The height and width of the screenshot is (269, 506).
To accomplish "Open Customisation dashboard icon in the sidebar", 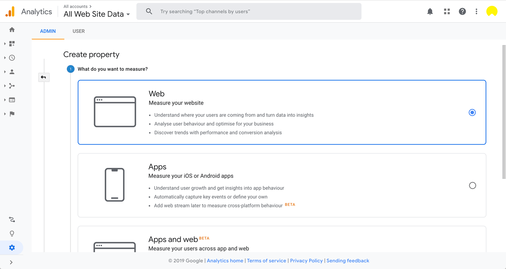I will 12,44.
